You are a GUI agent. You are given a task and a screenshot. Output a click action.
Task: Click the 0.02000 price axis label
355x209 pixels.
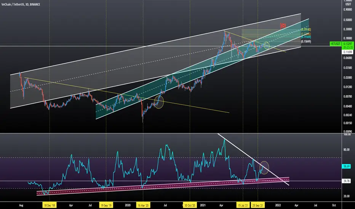[x=348, y=78]
